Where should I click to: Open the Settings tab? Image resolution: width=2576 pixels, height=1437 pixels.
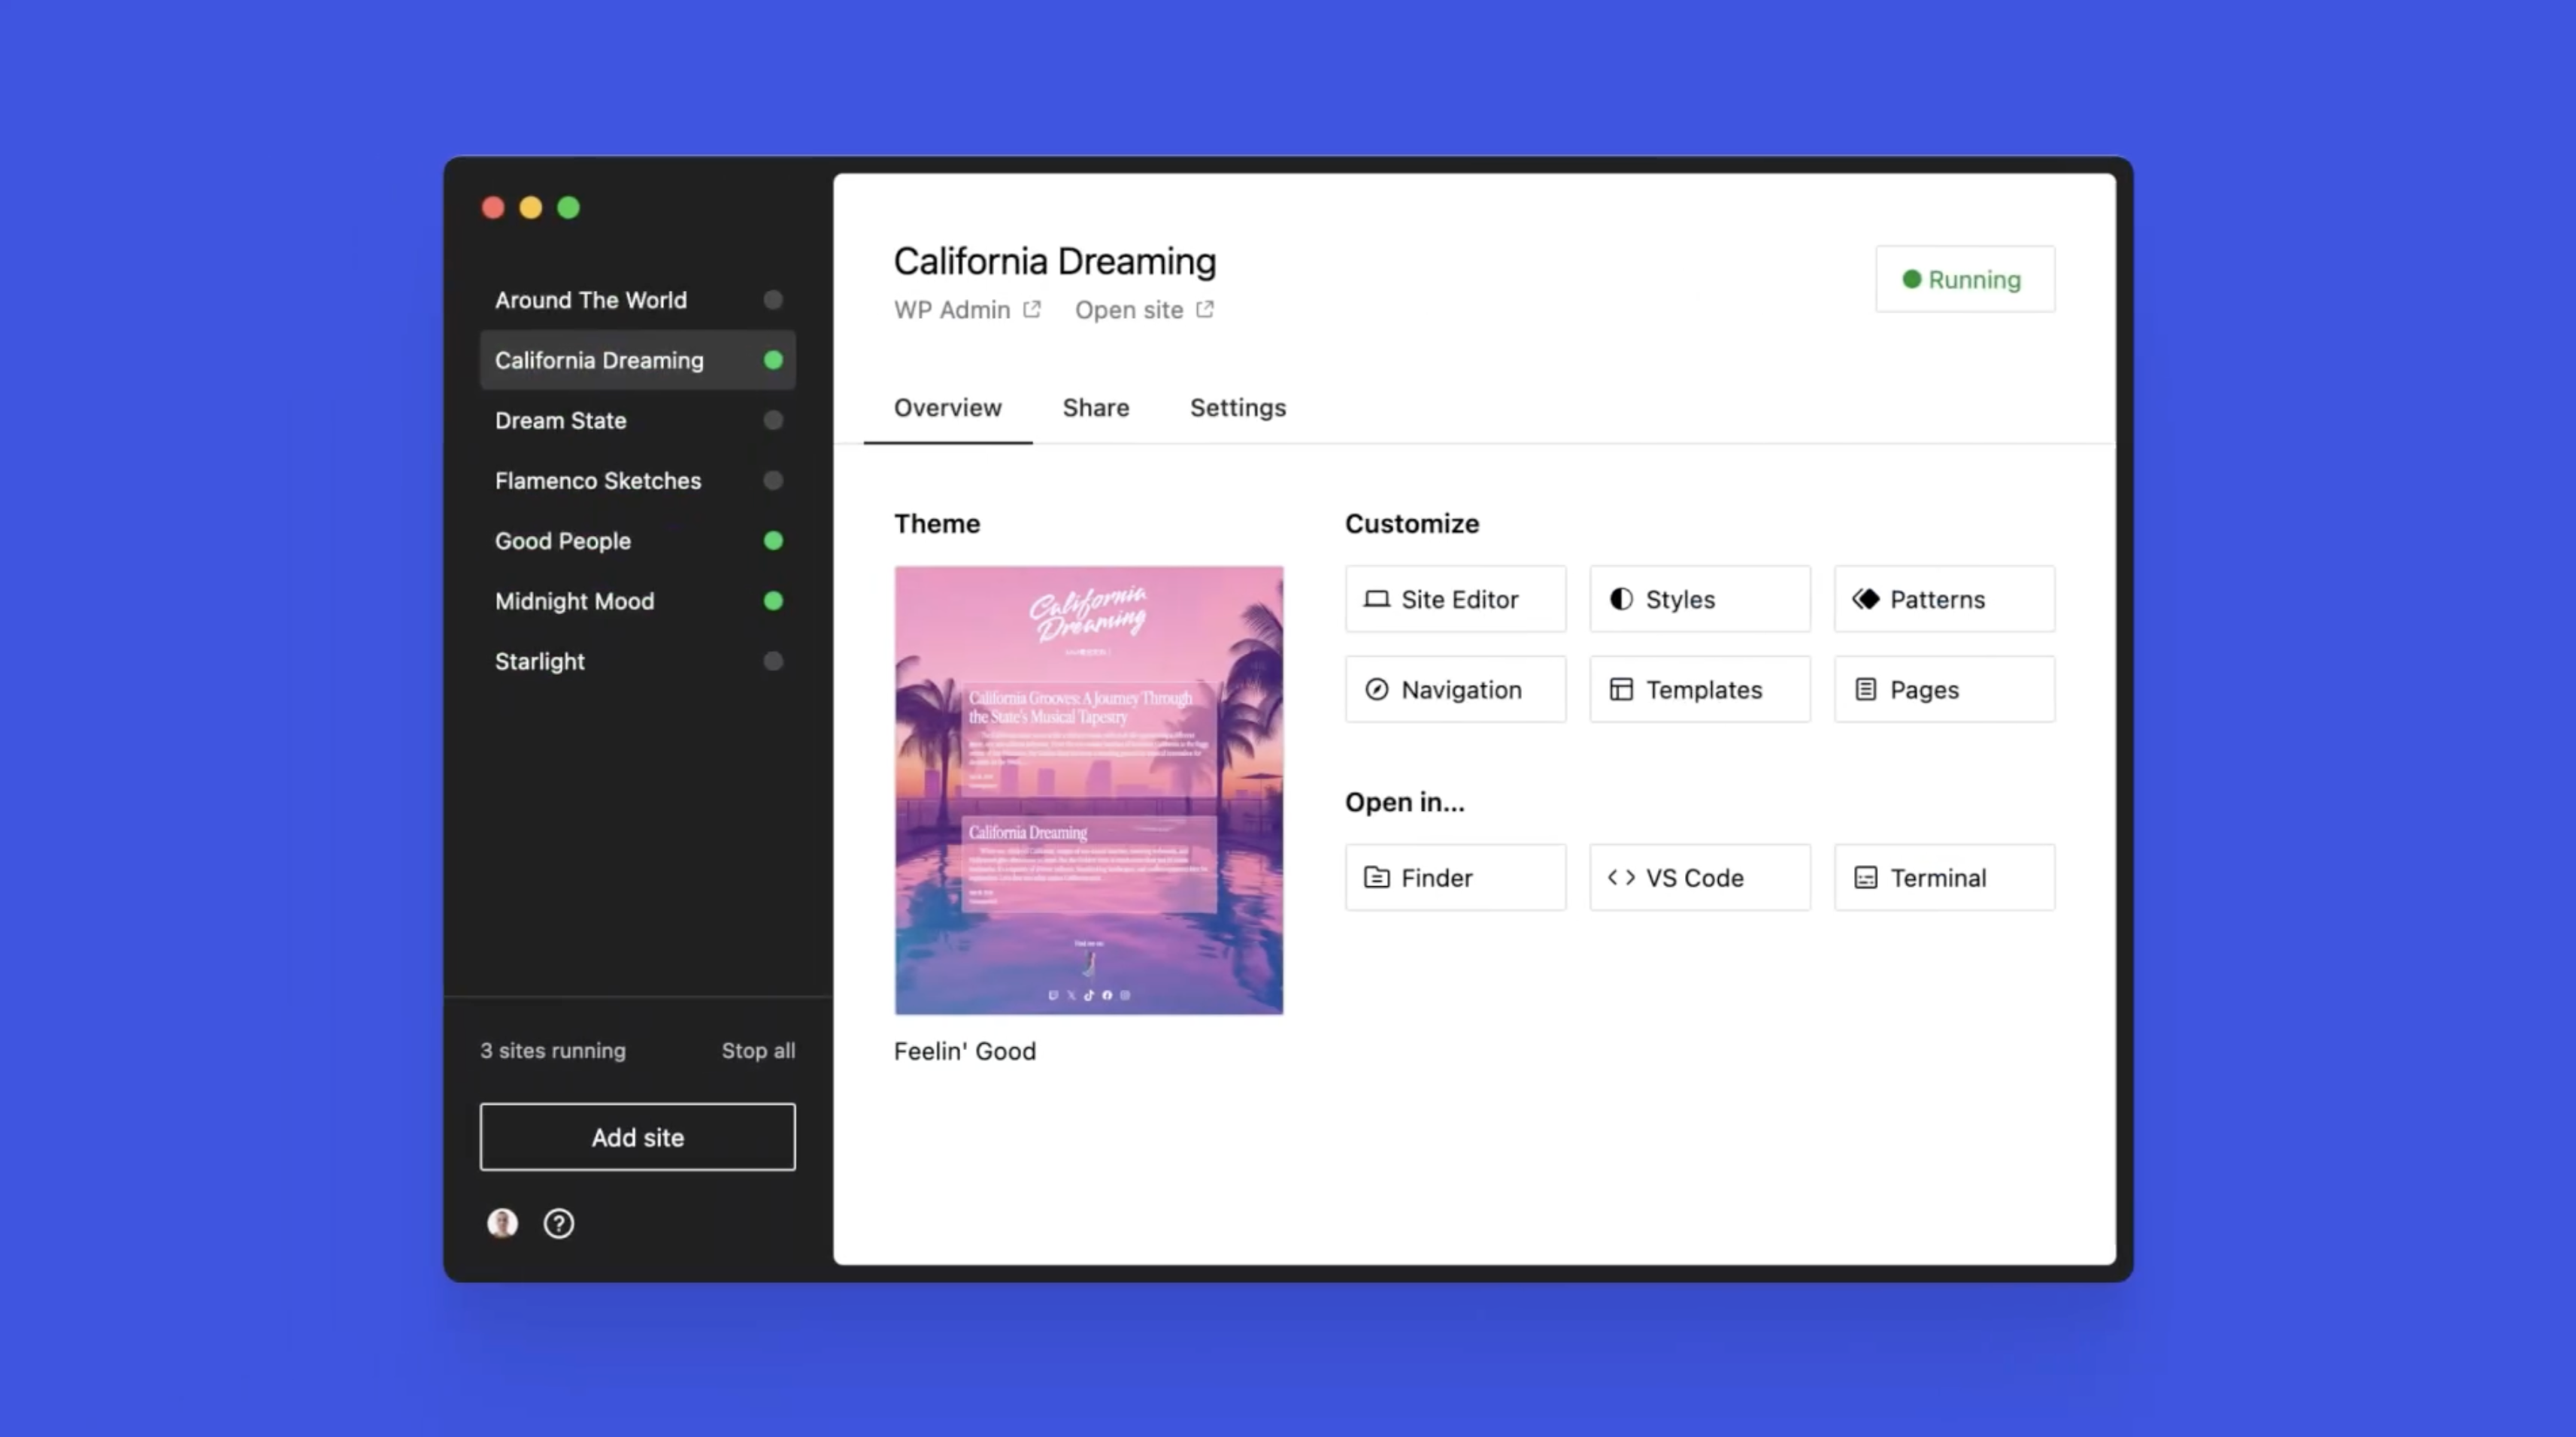1237,407
